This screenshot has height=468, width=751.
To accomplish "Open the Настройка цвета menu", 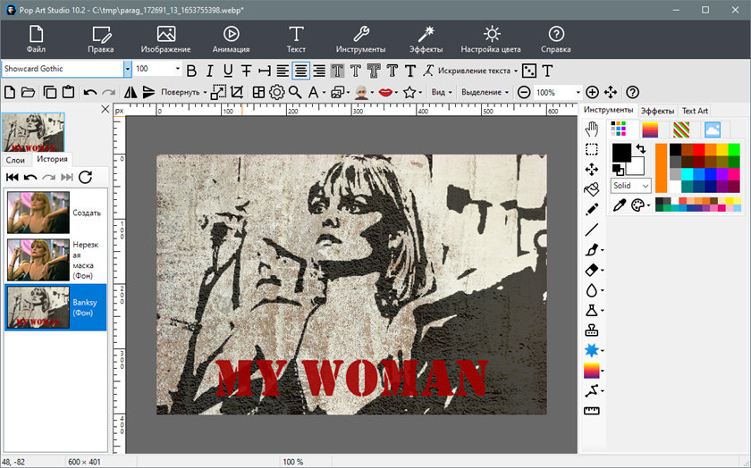I will click(x=491, y=39).
